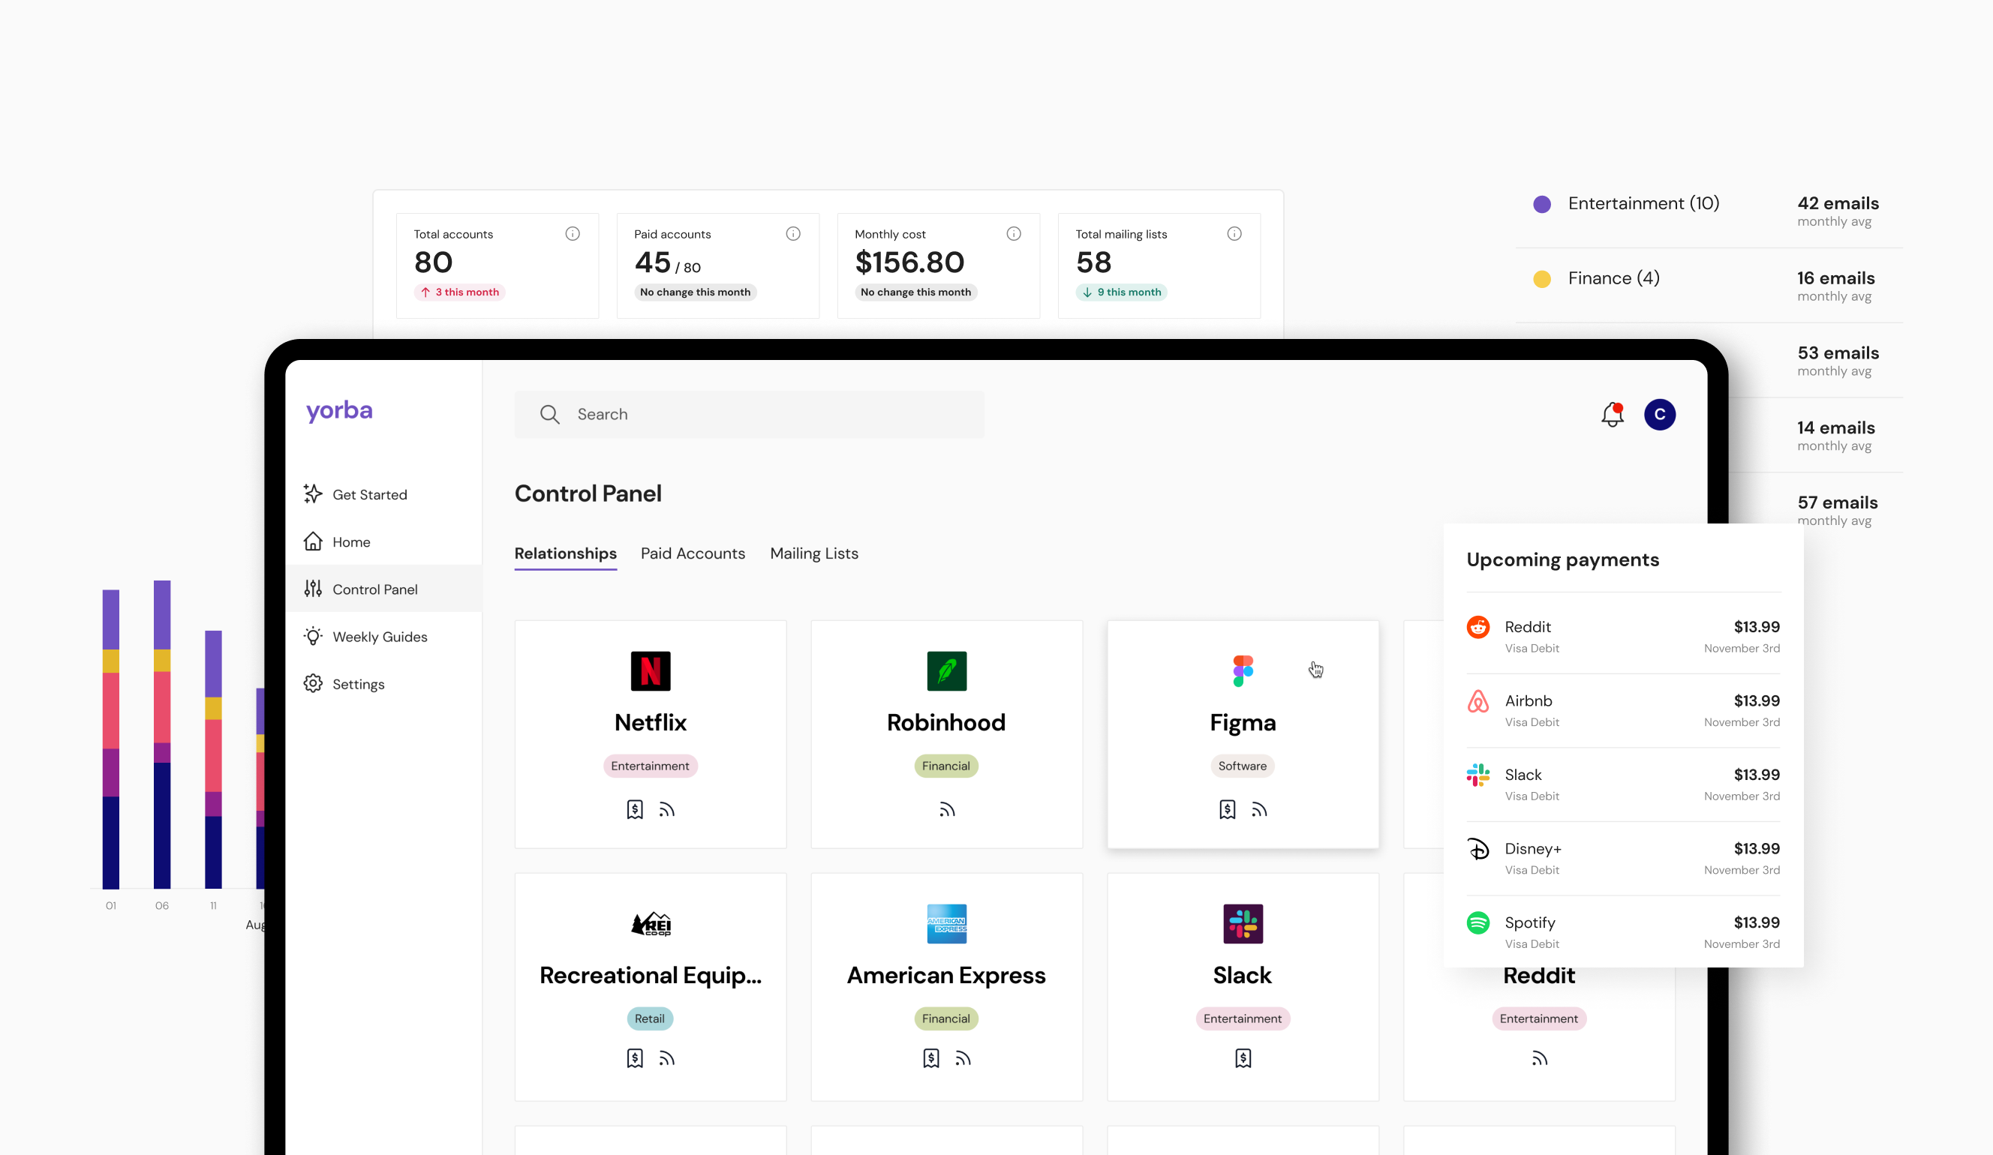Open Weekly Guides in sidebar
Screen dimensions: 1993x1155
[383, 637]
